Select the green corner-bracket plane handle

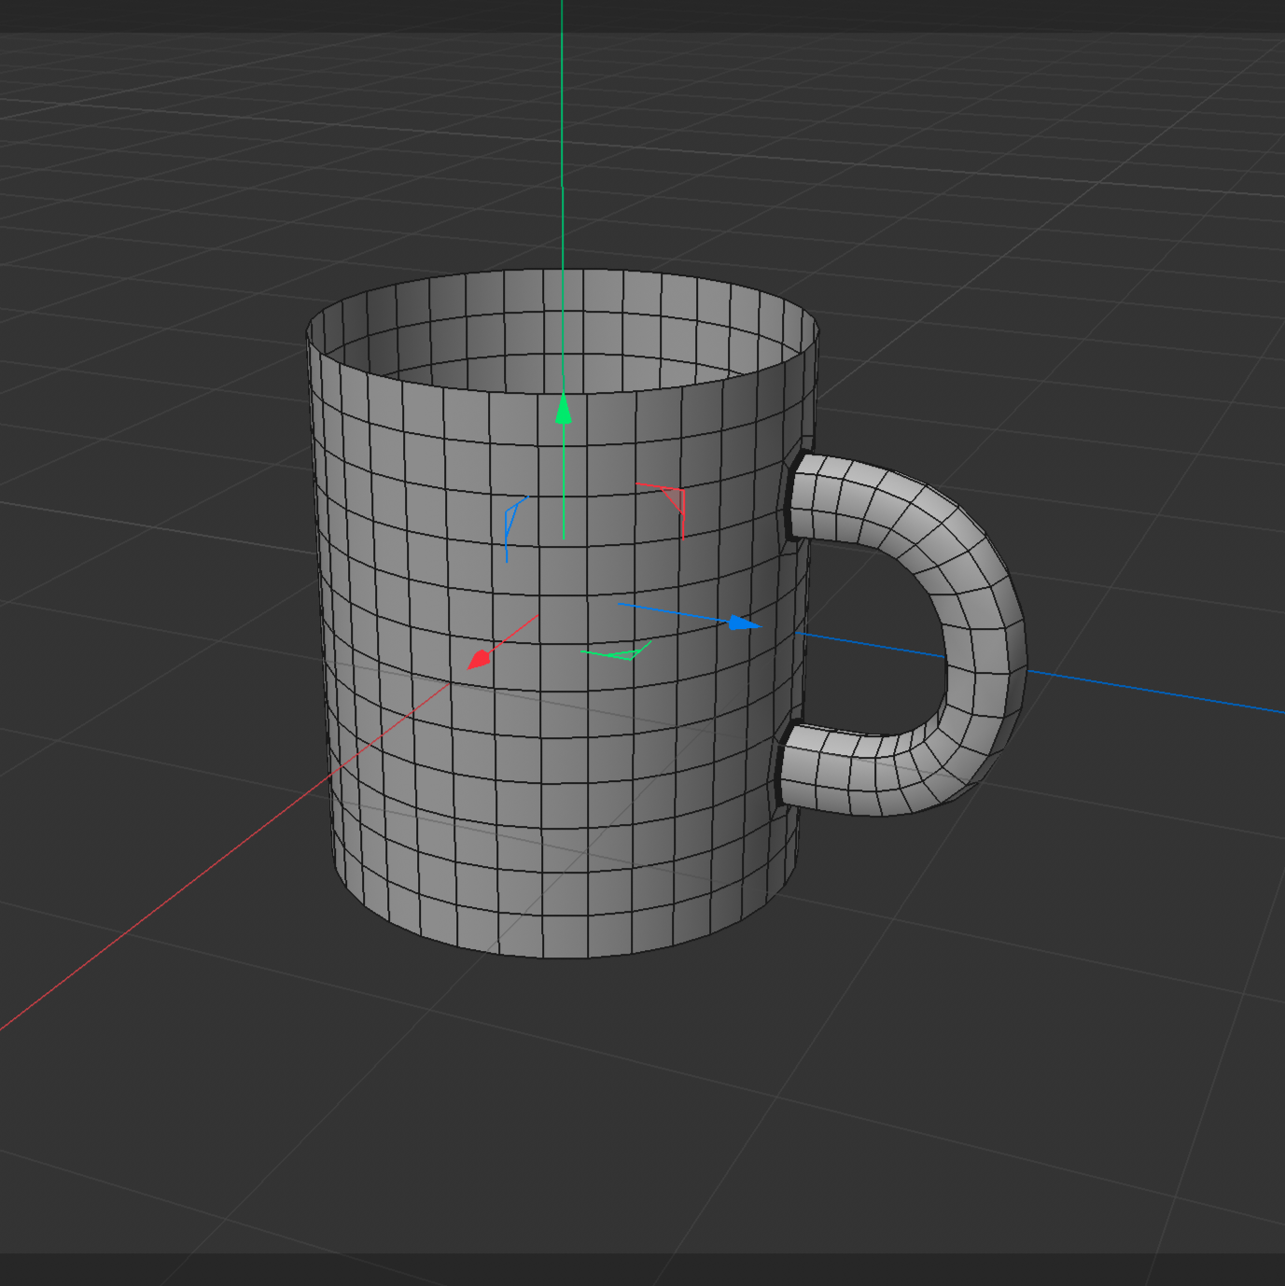click(x=617, y=650)
